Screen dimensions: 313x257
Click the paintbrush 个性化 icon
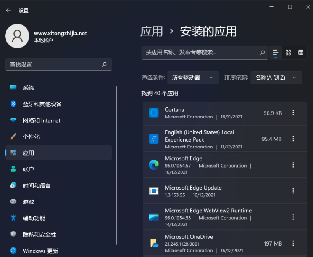tap(13, 136)
